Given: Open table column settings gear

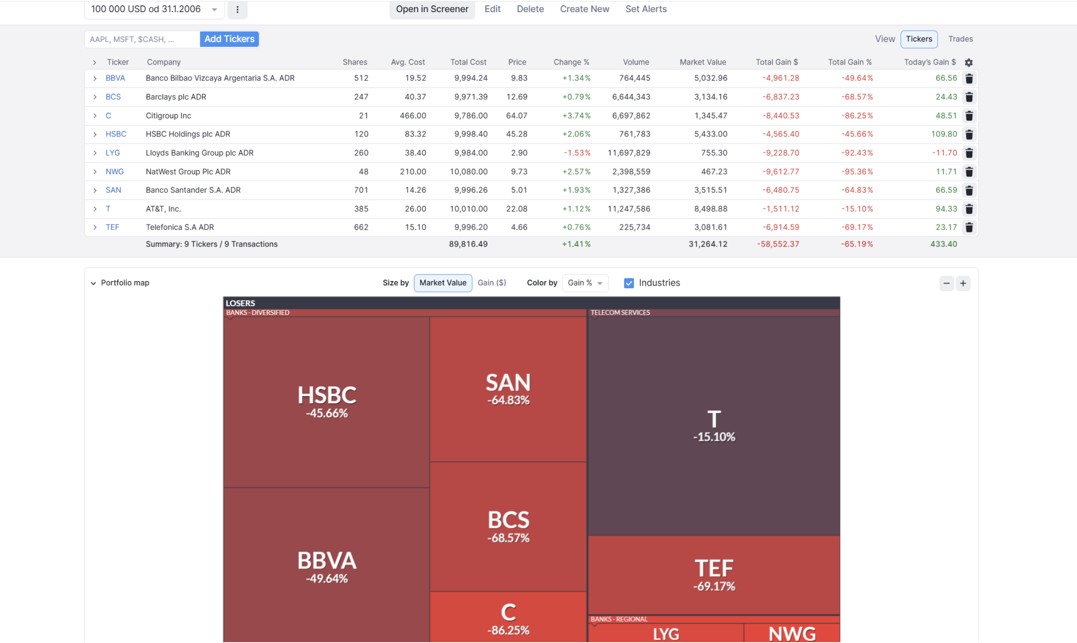Looking at the screenshot, I should pyautogui.click(x=968, y=62).
